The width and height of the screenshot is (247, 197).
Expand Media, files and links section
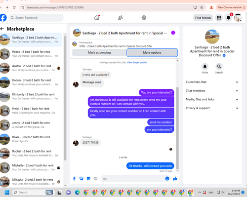point(212,99)
